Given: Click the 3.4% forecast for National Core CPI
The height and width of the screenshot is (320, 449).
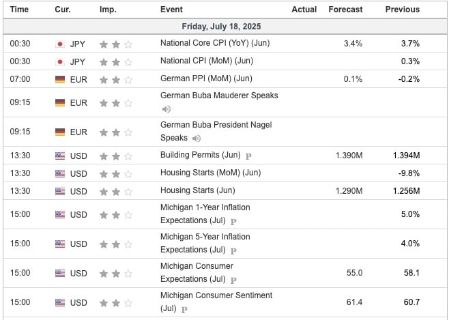Looking at the screenshot, I should tap(353, 44).
